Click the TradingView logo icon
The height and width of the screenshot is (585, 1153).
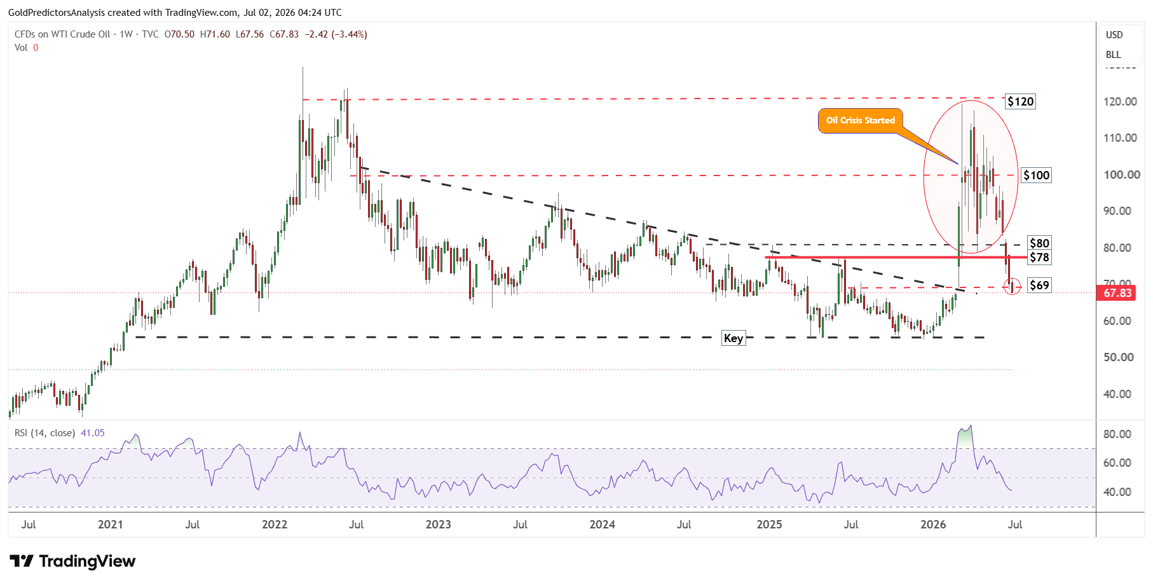click(x=22, y=561)
